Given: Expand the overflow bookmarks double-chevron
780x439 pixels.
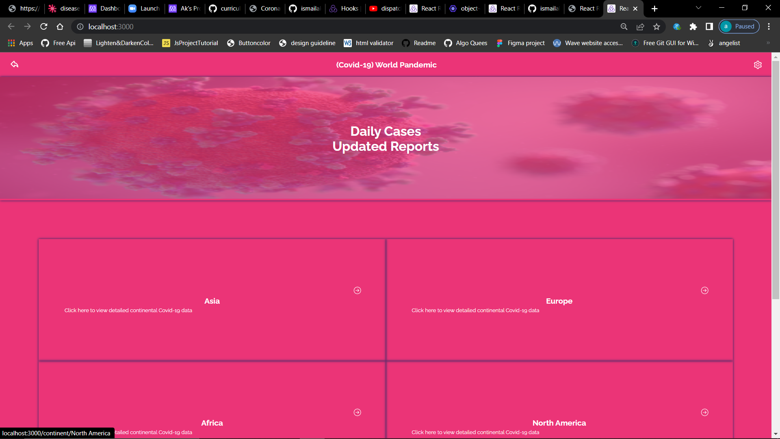Looking at the screenshot, I should click(x=768, y=43).
